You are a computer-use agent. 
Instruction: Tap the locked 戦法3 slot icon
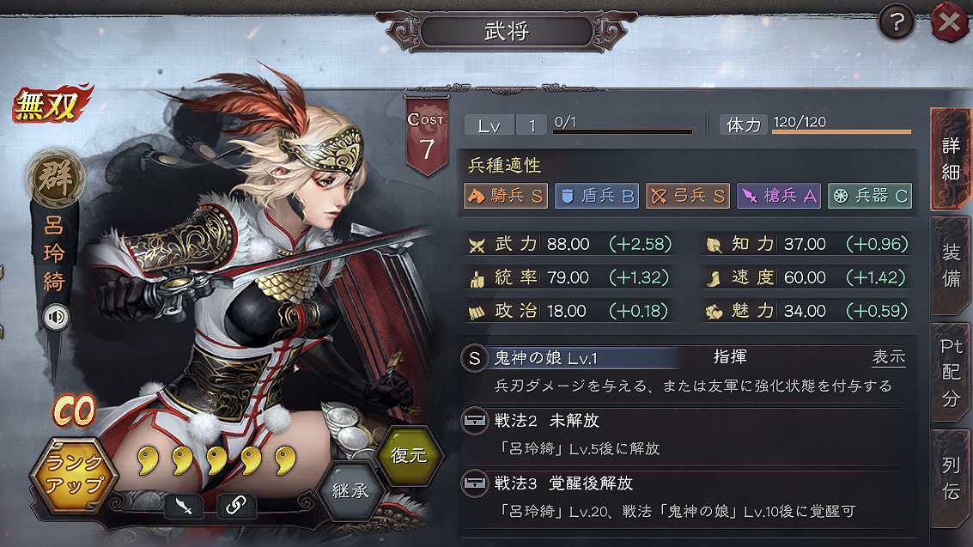click(x=475, y=483)
